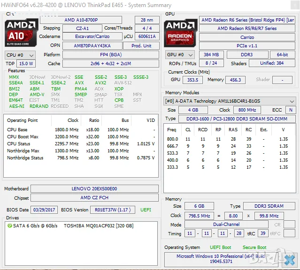The width and height of the screenshot is (300, 270).
Task: Click the LENOVO 20EXS00E00 motherboard field
Action: point(94,188)
